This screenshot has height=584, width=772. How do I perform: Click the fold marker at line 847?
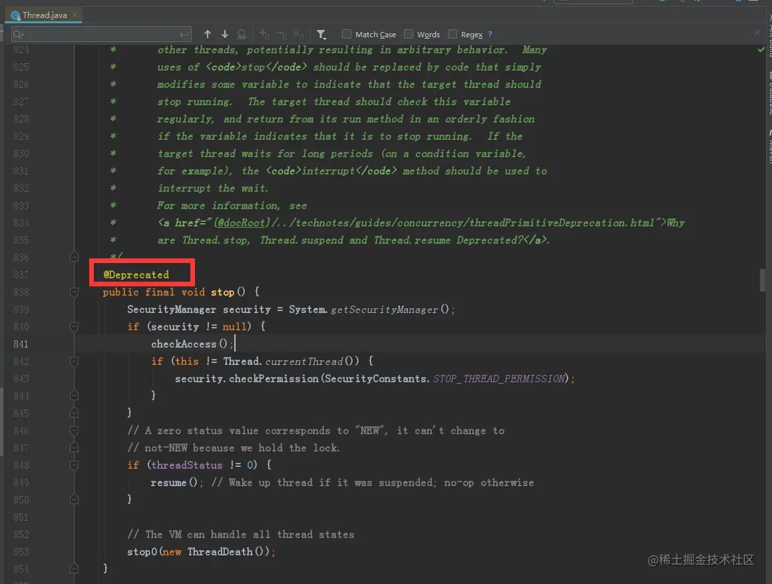(75, 447)
